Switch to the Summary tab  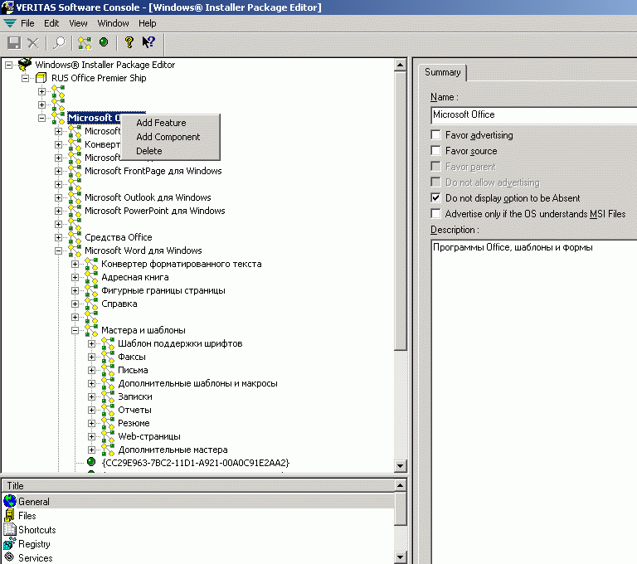pyautogui.click(x=442, y=72)
